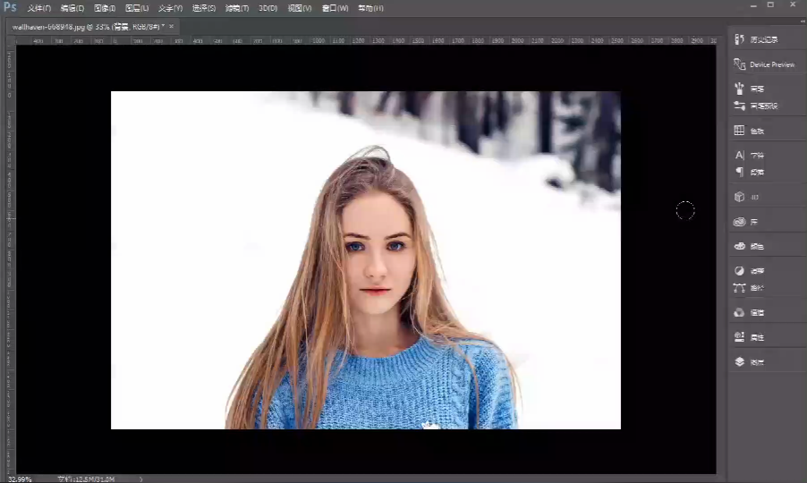Open the 3D panel cube icon
Viewport: 807px width, 483px height.
pos(739,197)
